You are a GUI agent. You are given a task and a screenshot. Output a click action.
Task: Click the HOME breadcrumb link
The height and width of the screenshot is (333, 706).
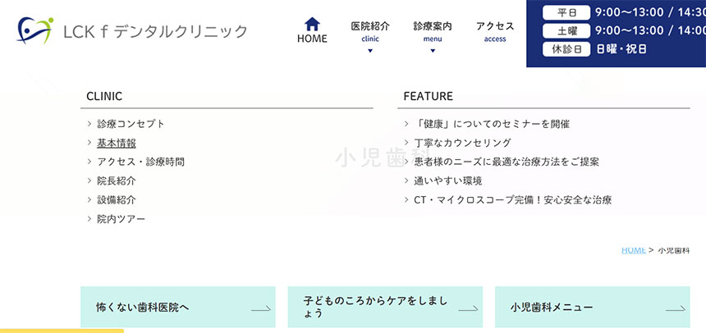tap(634, 250)
